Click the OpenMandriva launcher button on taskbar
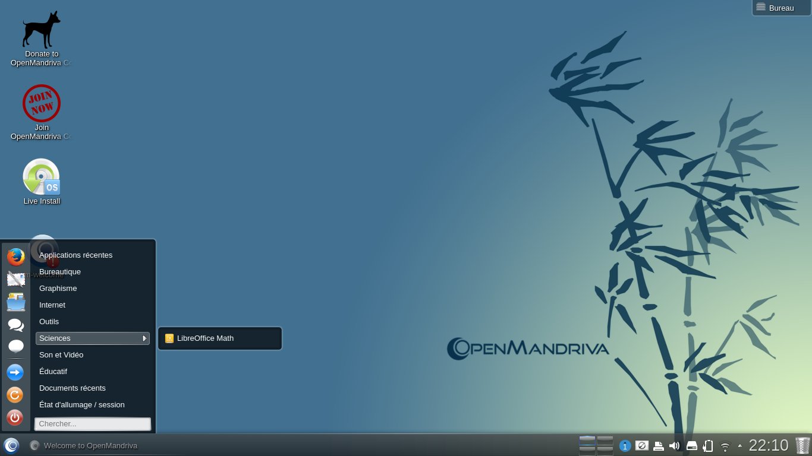The image size is (812, 456). tap(11, 445)
